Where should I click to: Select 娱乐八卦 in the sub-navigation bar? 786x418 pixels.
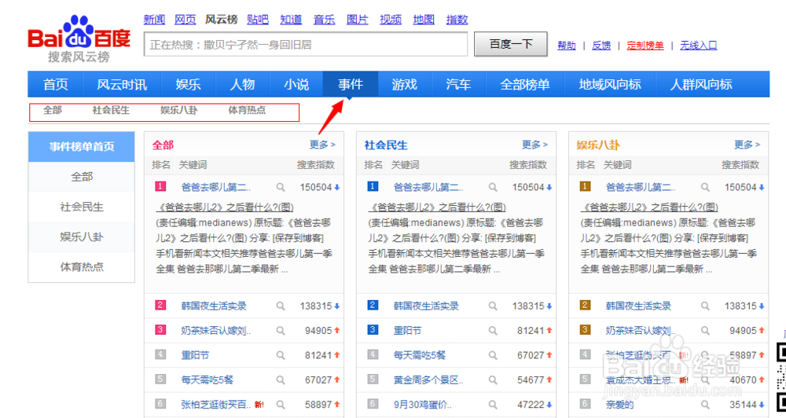click(179, 110)
